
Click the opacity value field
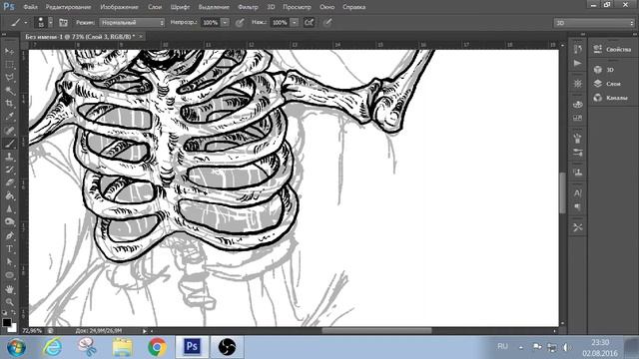coord(210,23)
